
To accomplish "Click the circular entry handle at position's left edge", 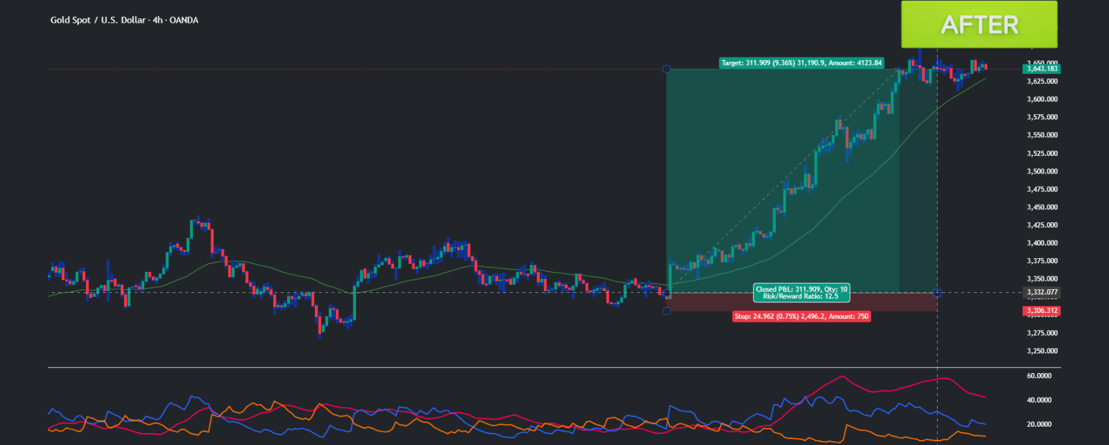I will (x=667, y=294).
